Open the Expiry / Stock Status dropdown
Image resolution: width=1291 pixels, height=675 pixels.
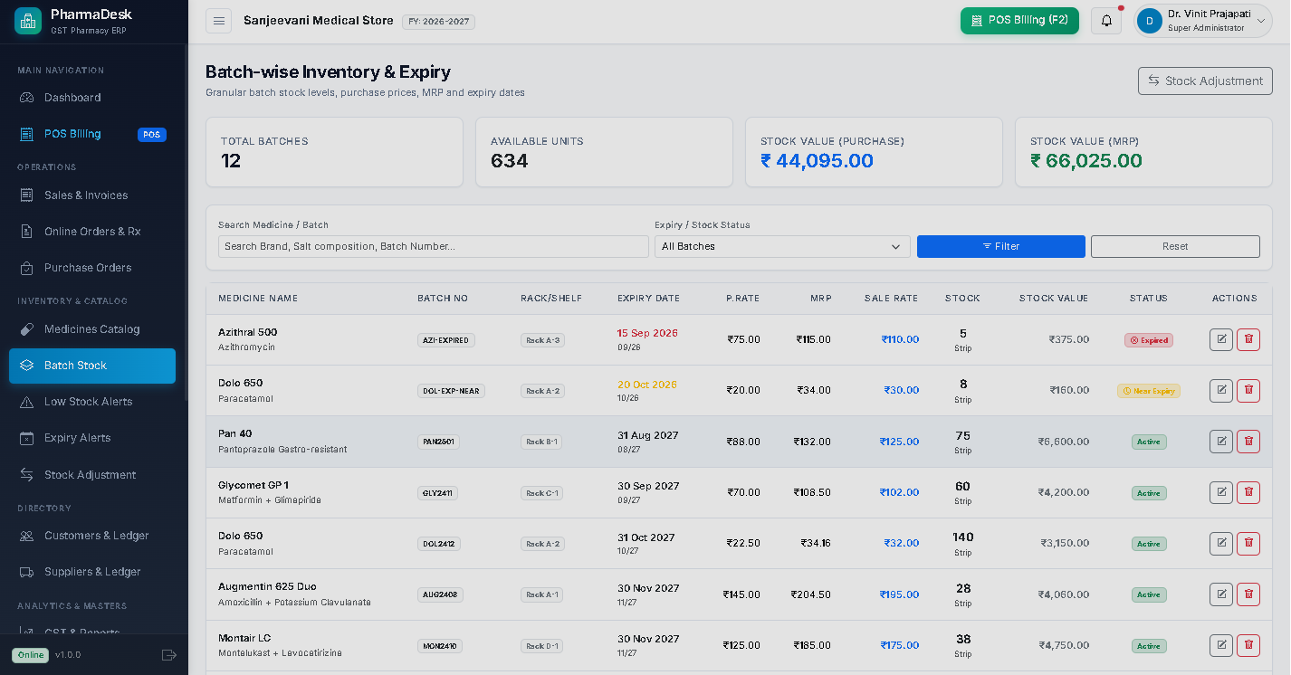(x=782, y=246)
